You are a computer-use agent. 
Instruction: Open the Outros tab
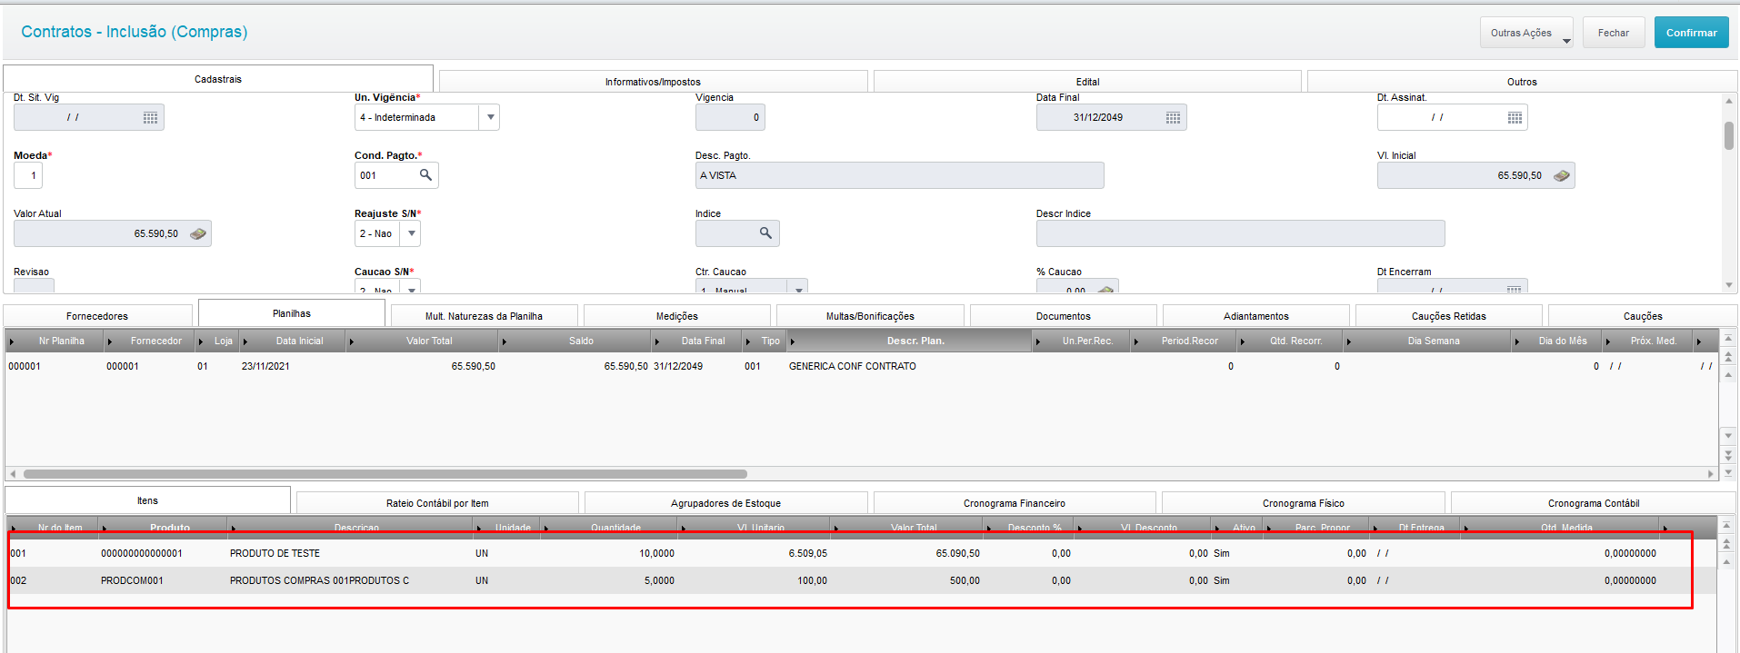(1522, 82)
